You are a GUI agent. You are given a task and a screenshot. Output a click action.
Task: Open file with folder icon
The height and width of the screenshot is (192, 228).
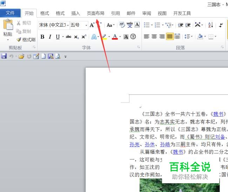(21, 56)
